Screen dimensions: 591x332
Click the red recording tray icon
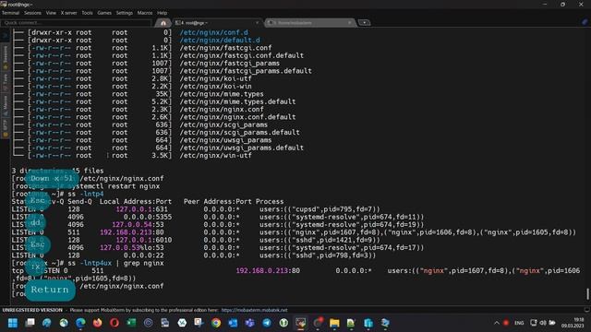tap(506, 323)
